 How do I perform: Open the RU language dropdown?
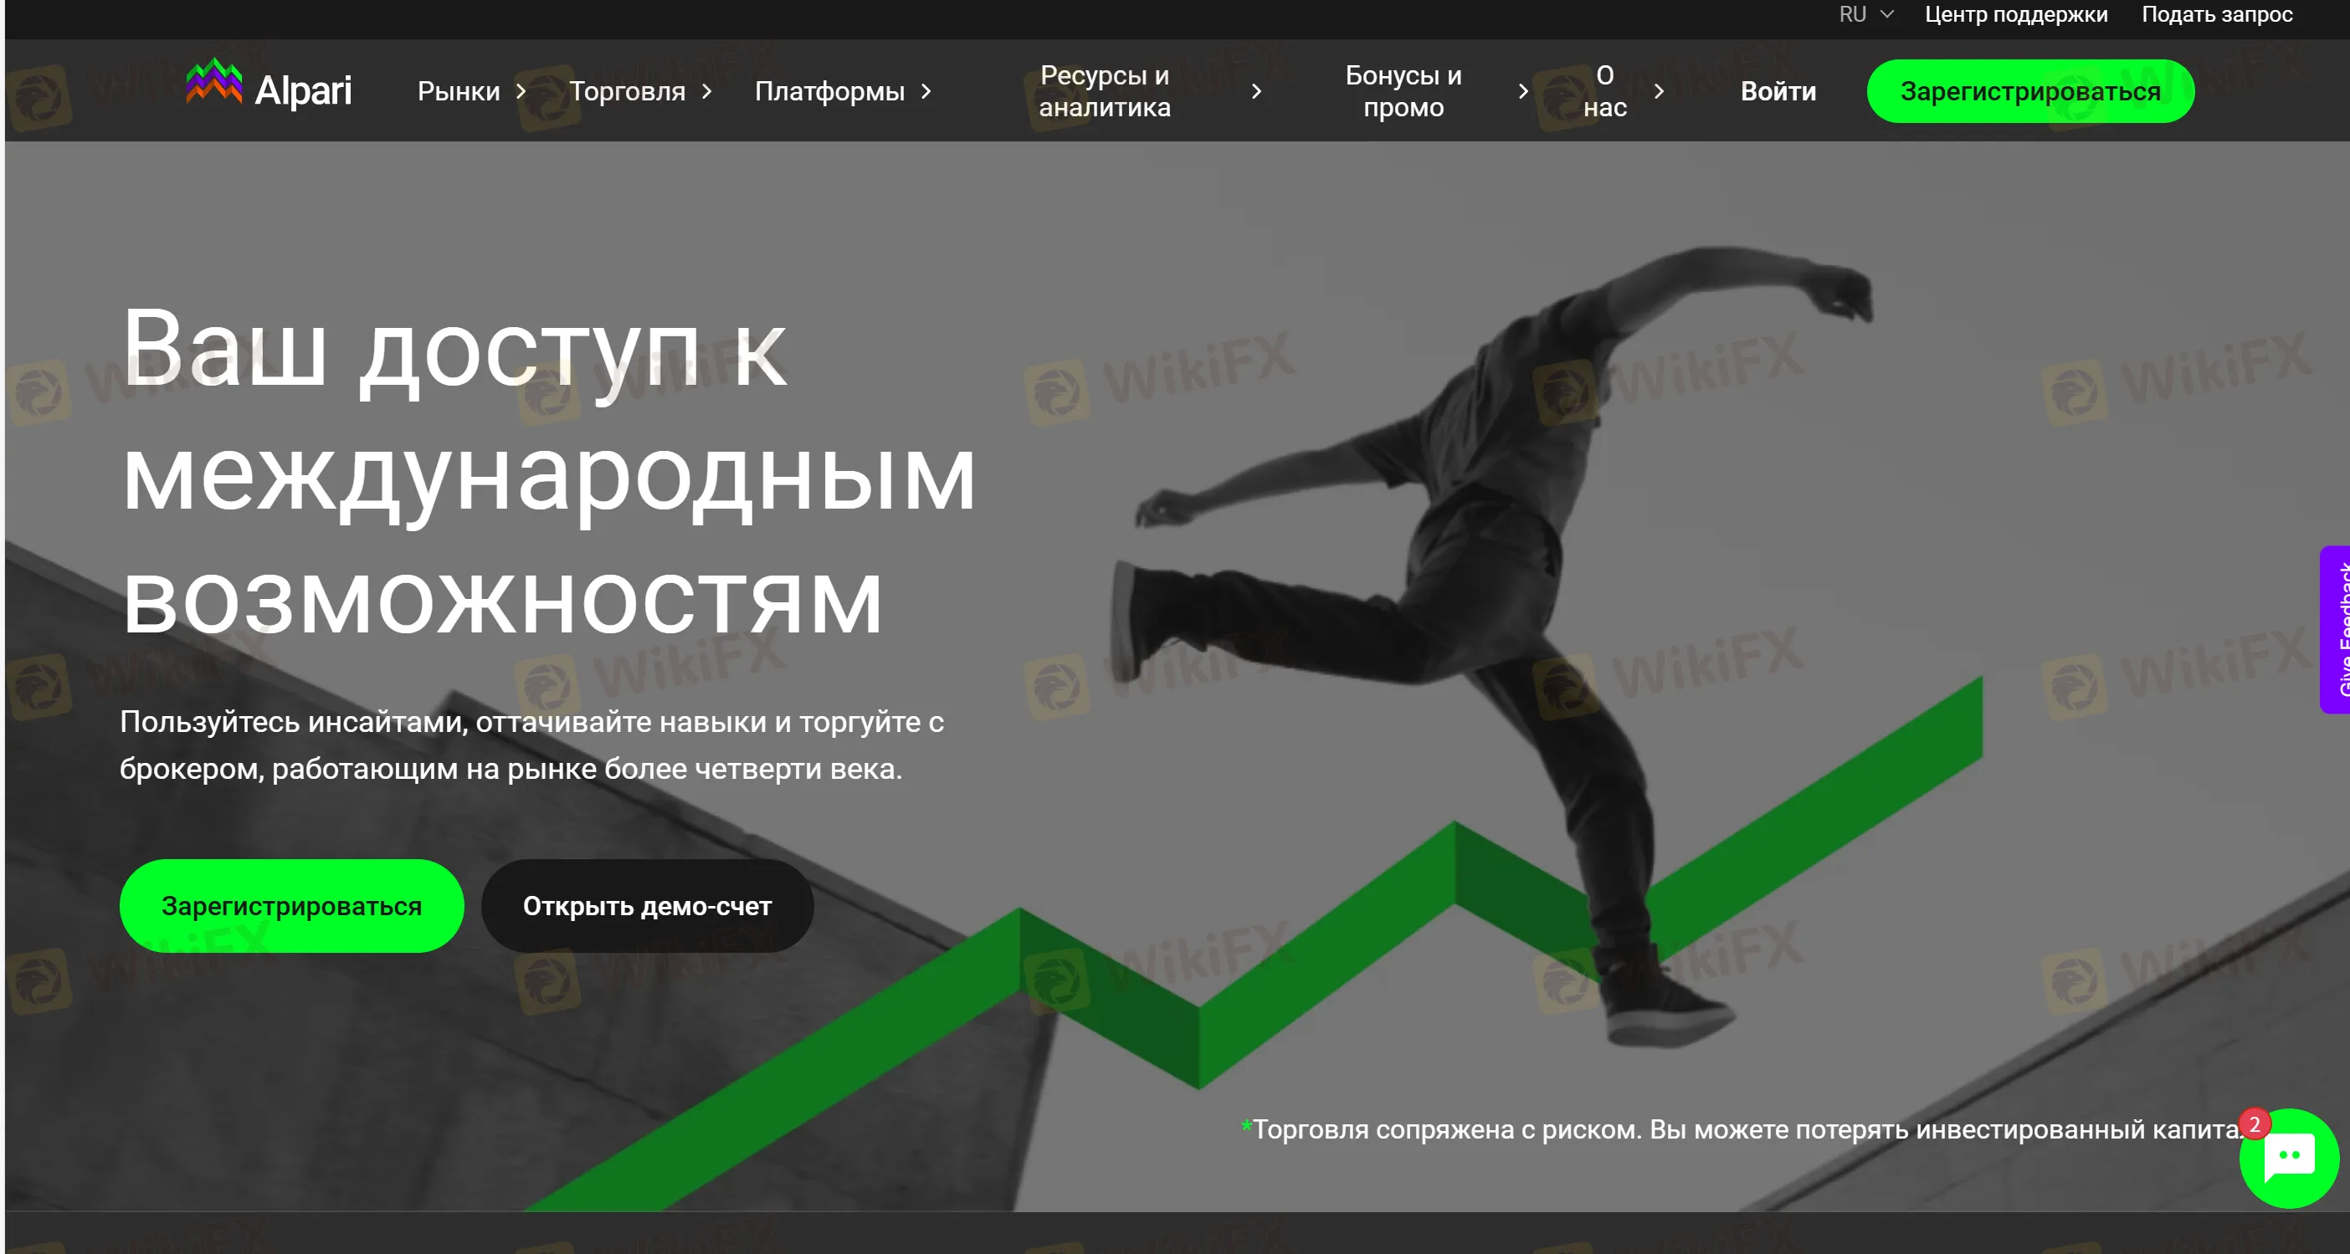[1865, 14]
